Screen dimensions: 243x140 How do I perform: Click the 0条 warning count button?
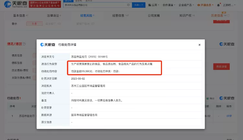34,24
